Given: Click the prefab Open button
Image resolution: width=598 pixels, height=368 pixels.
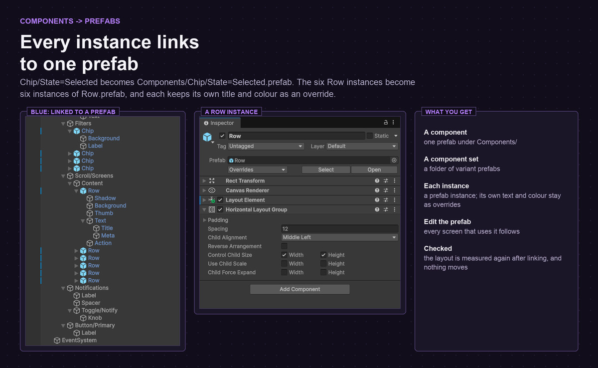Looking at the screenshot, I should point(374,170).
